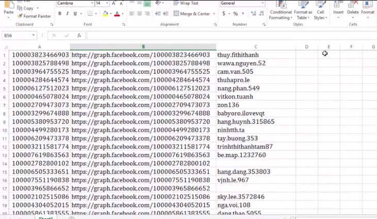Viewport: 377px width, 219px height.
Task: Click the formula bar input
Action: click(231, 36)
